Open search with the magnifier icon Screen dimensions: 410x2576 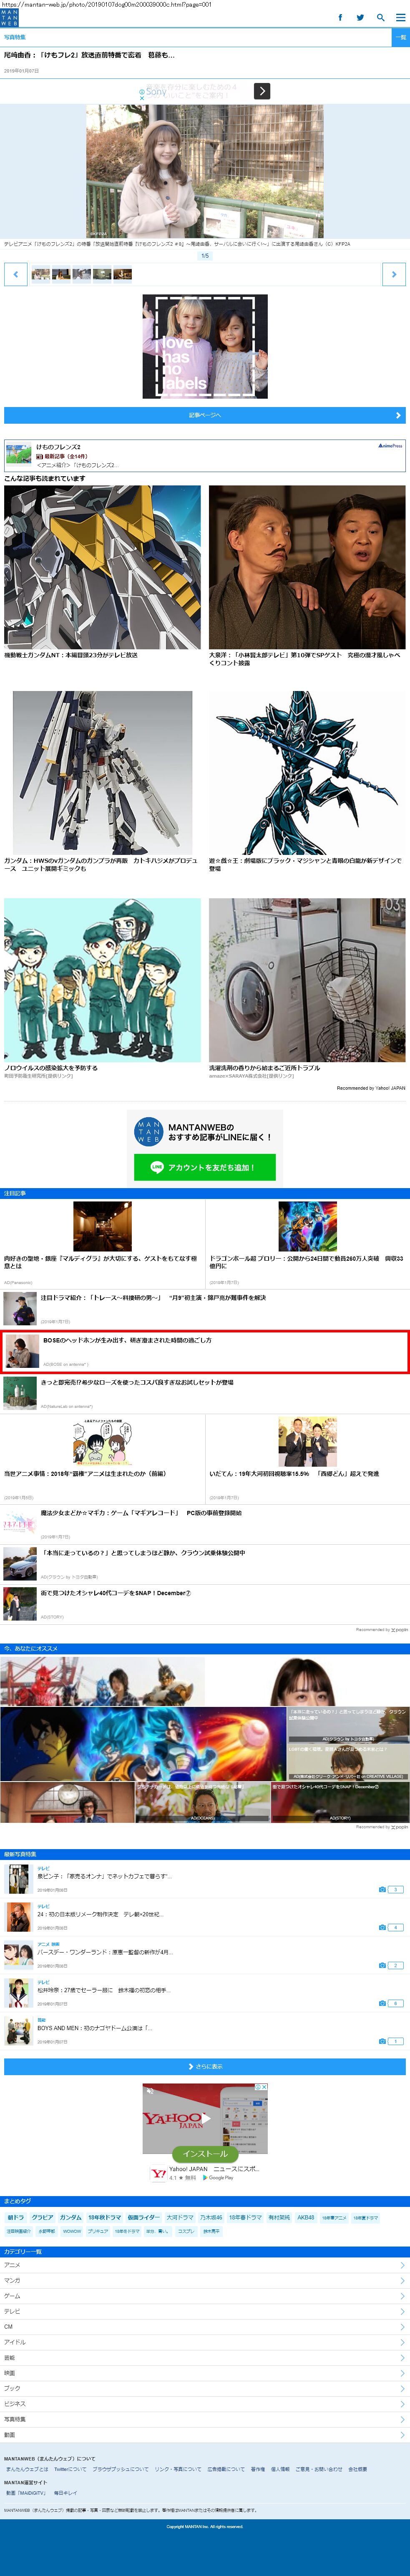pos(380,17)
